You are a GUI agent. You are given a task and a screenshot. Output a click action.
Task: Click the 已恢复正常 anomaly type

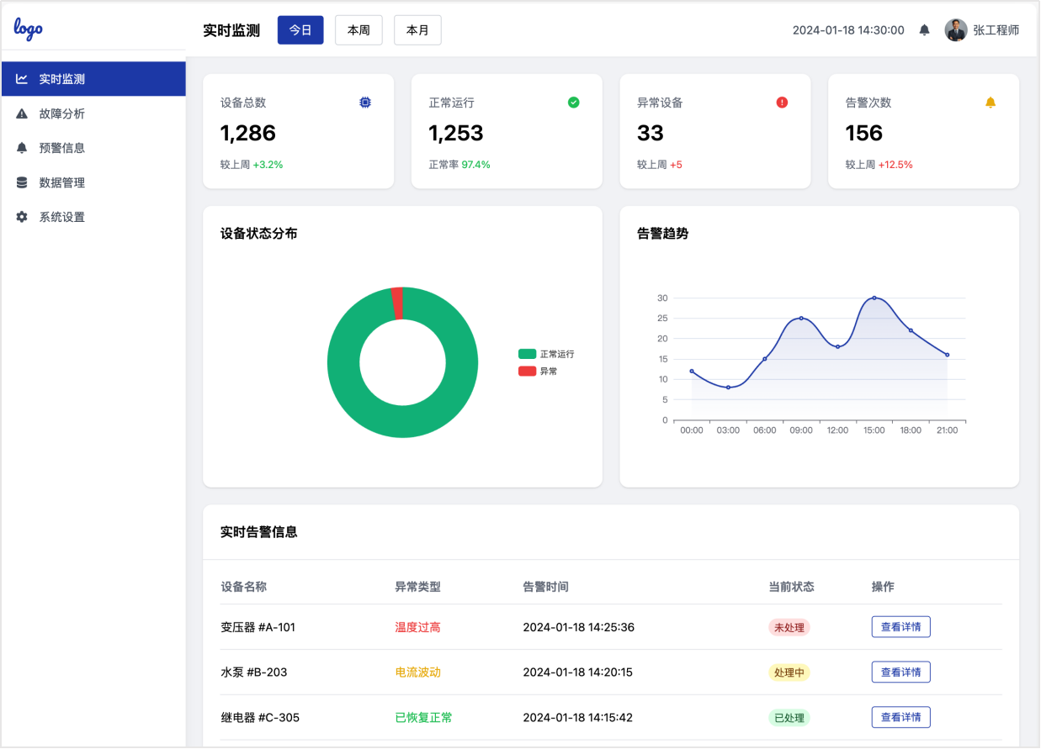(424, 719)
